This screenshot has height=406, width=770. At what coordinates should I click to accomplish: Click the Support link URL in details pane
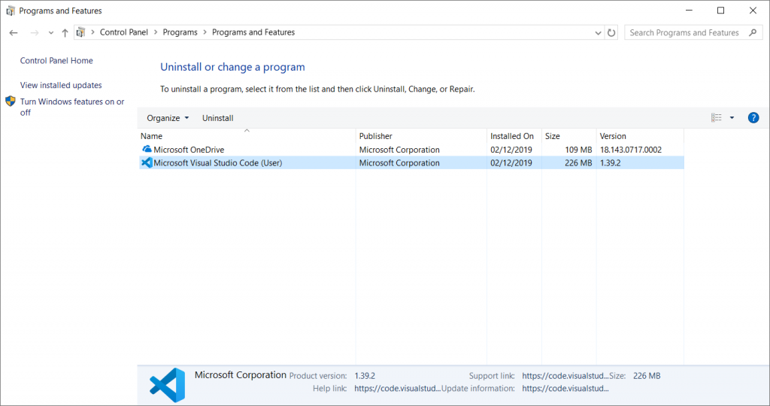565,376
